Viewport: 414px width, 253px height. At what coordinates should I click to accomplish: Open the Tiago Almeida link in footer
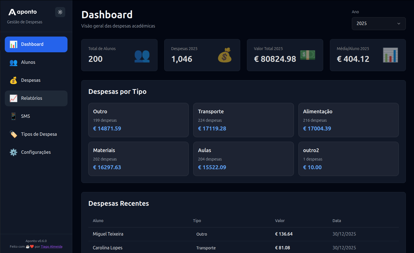(51, 247)
